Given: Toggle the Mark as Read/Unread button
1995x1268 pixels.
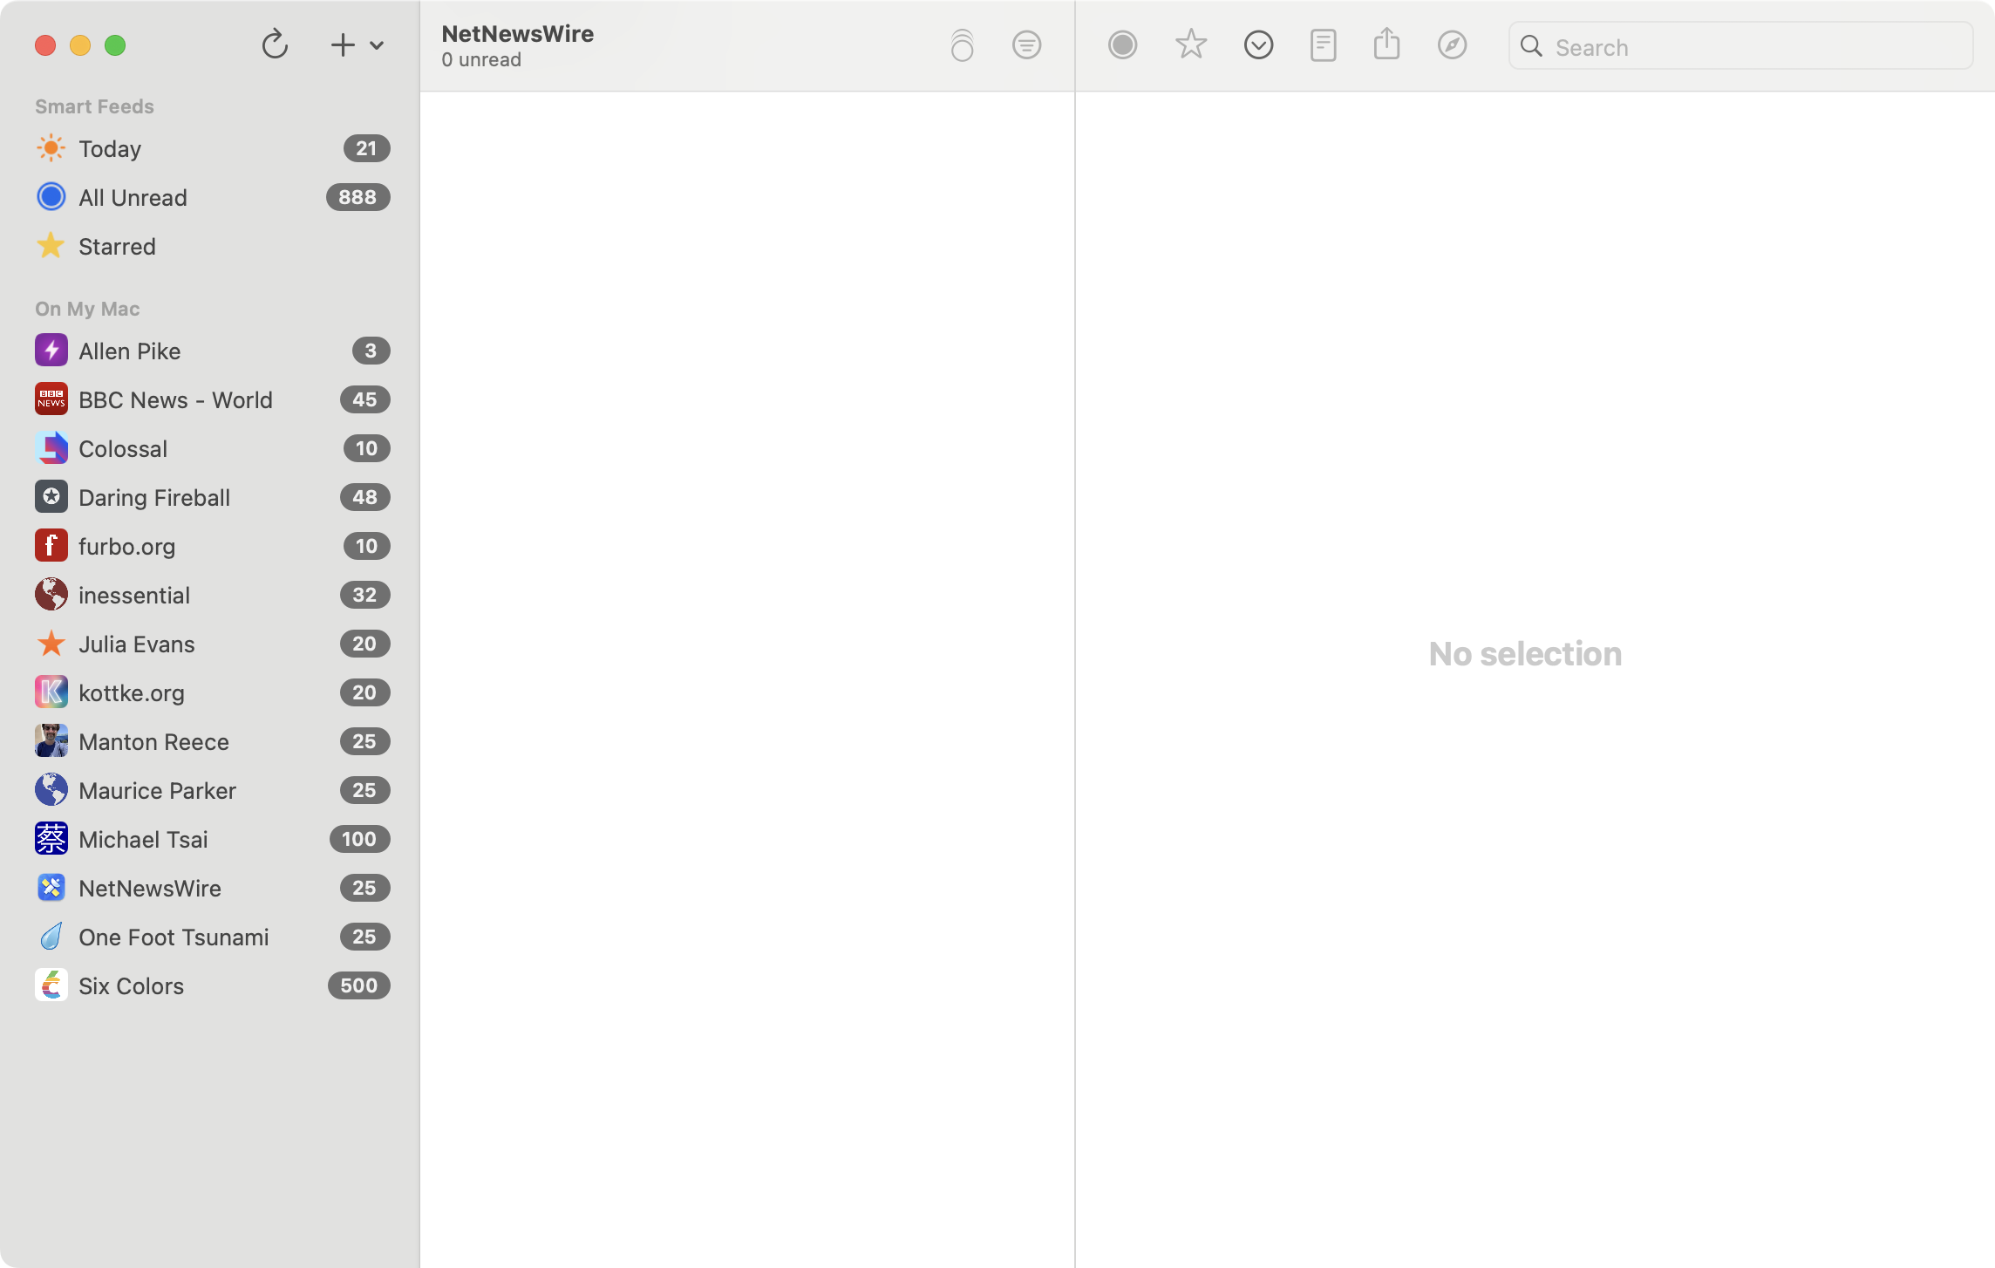Looking at the screenshot, I should (1122, 45).
